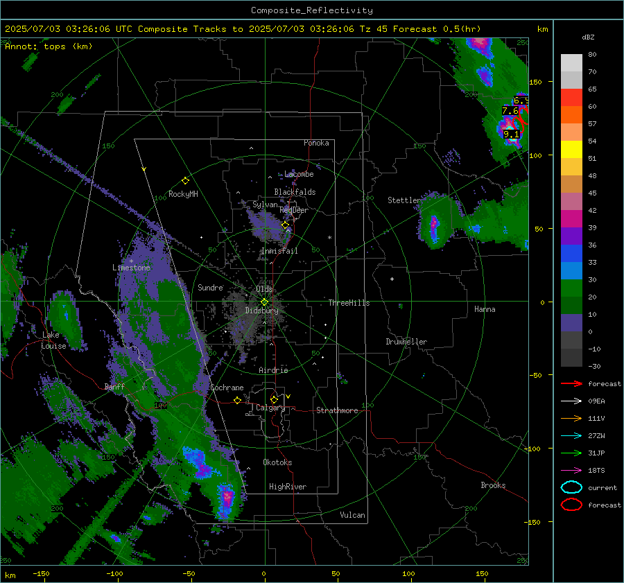Screen dimensions: 624x583
Task: Click the yellow diamond marker below Cochrane
Action: (x=238, y=400)
